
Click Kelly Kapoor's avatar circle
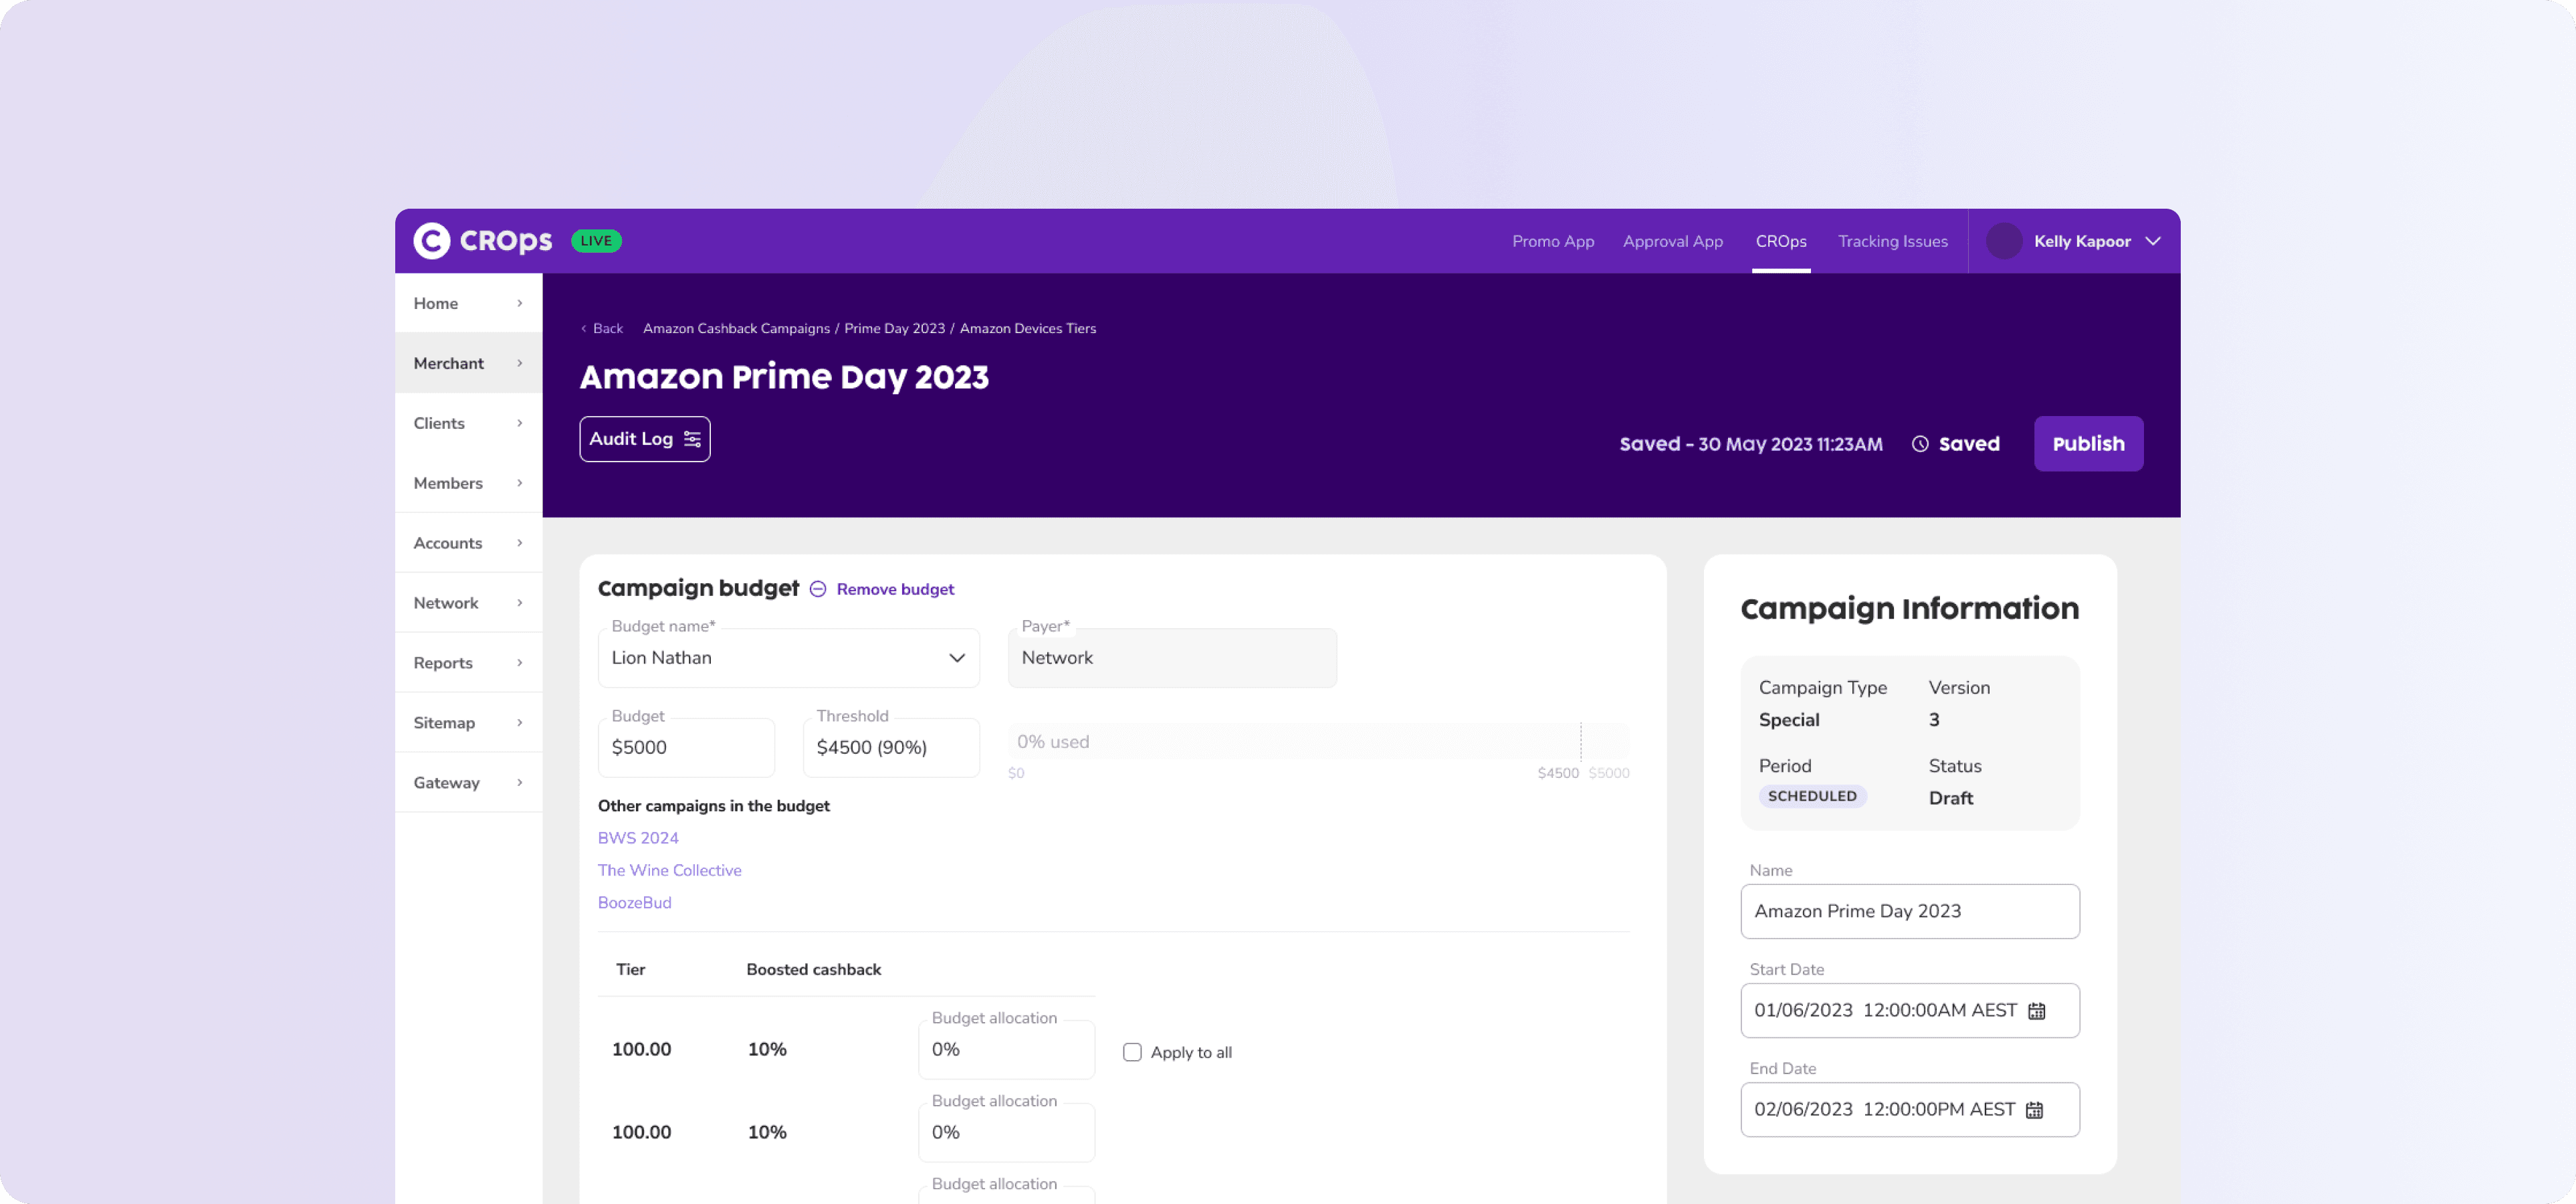coord(2004,241)
